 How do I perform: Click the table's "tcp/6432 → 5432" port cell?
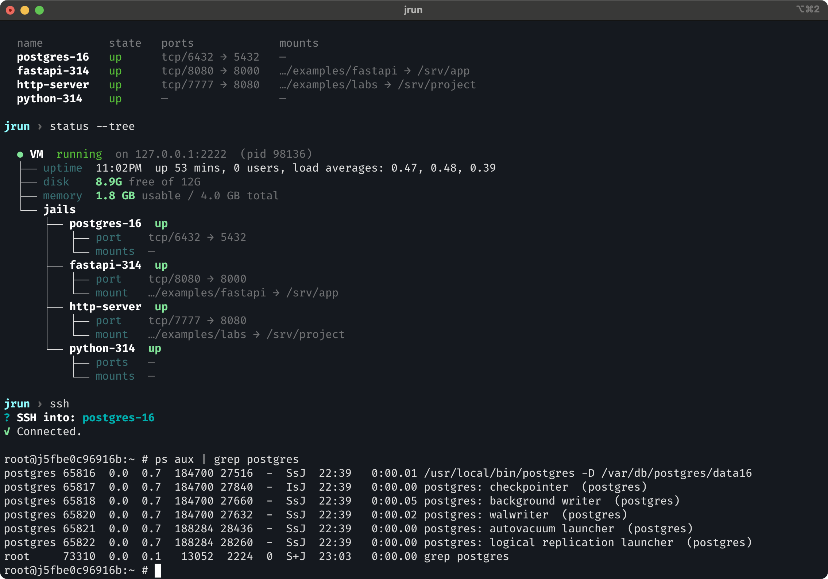(x=210, y=57)
